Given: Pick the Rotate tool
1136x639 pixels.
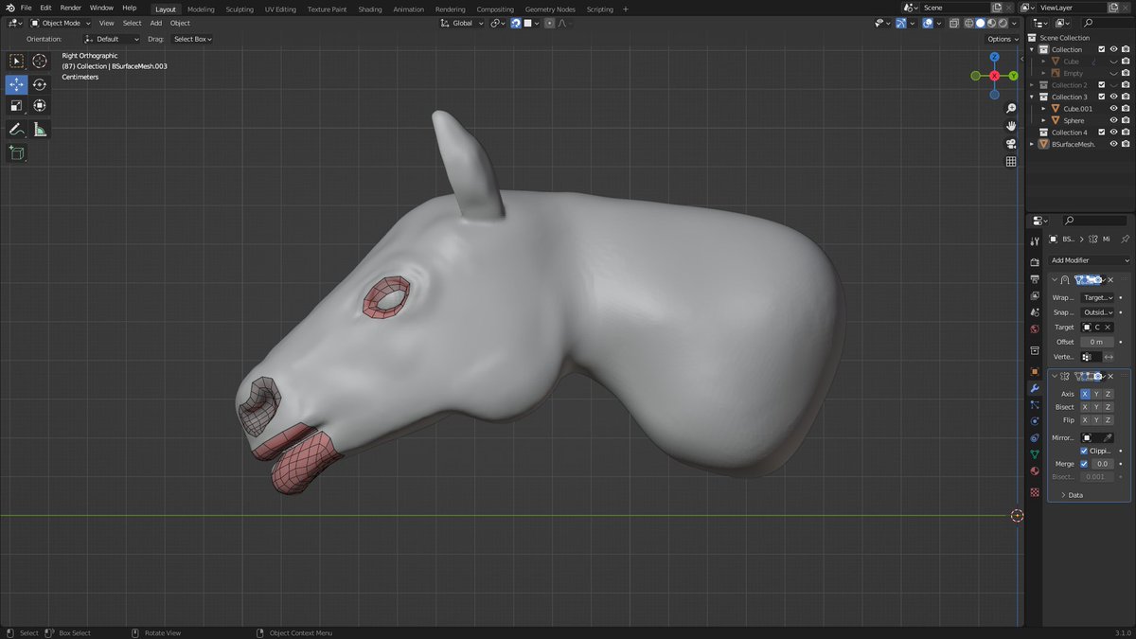Looking at the screenshot, I should (x=40, y=84).
